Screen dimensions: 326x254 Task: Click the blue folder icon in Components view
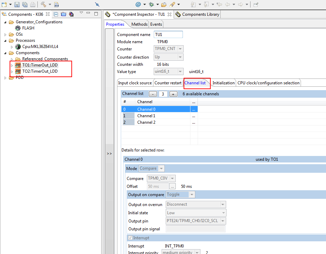pyautogui.click(x=63, y=14)
